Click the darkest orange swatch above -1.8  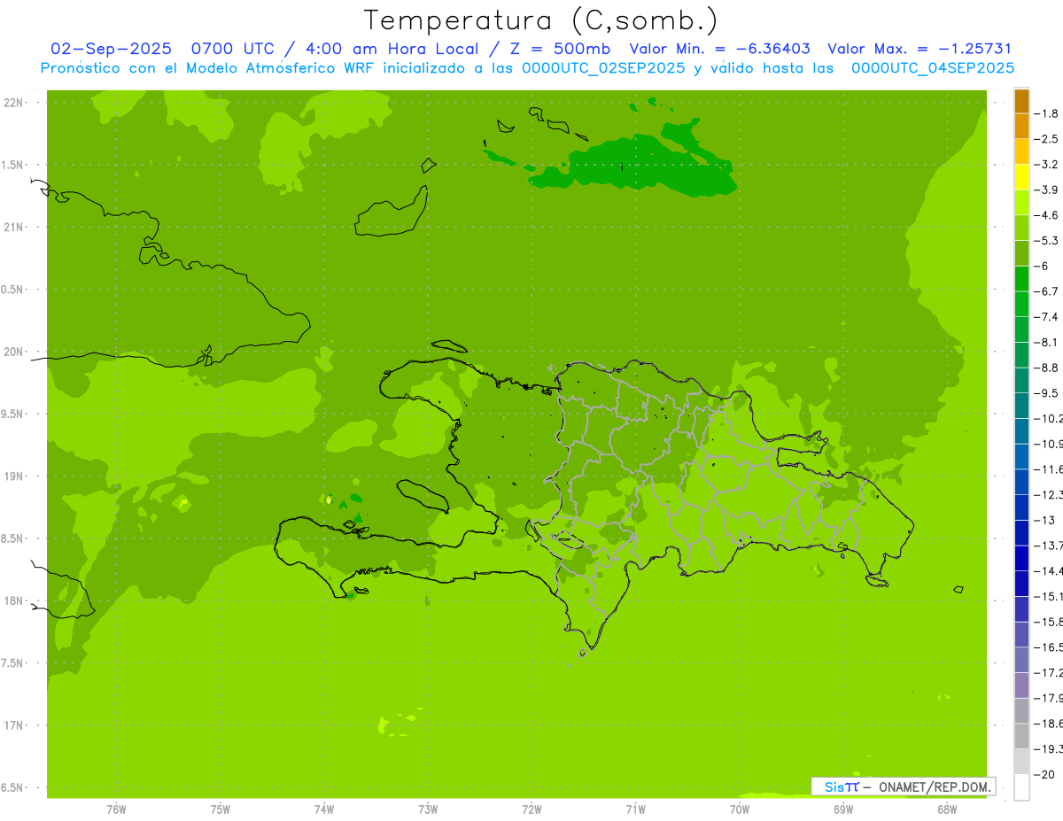[1021, 101]
